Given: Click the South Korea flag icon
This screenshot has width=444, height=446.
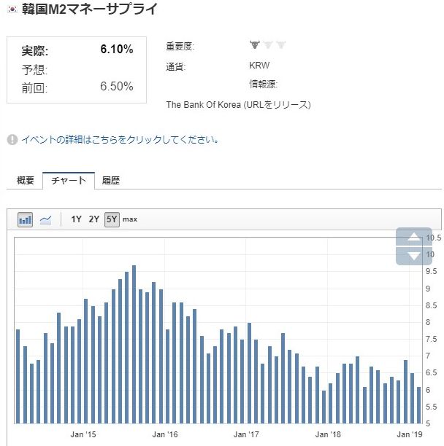Looking at the screenshot, I should pyautogui.click(x=12, y=10).
